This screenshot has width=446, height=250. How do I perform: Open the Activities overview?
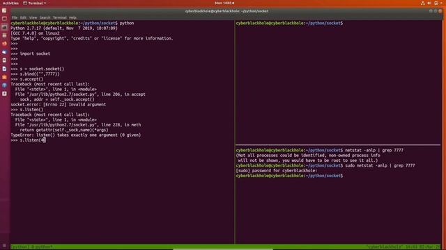coord(10,3)
